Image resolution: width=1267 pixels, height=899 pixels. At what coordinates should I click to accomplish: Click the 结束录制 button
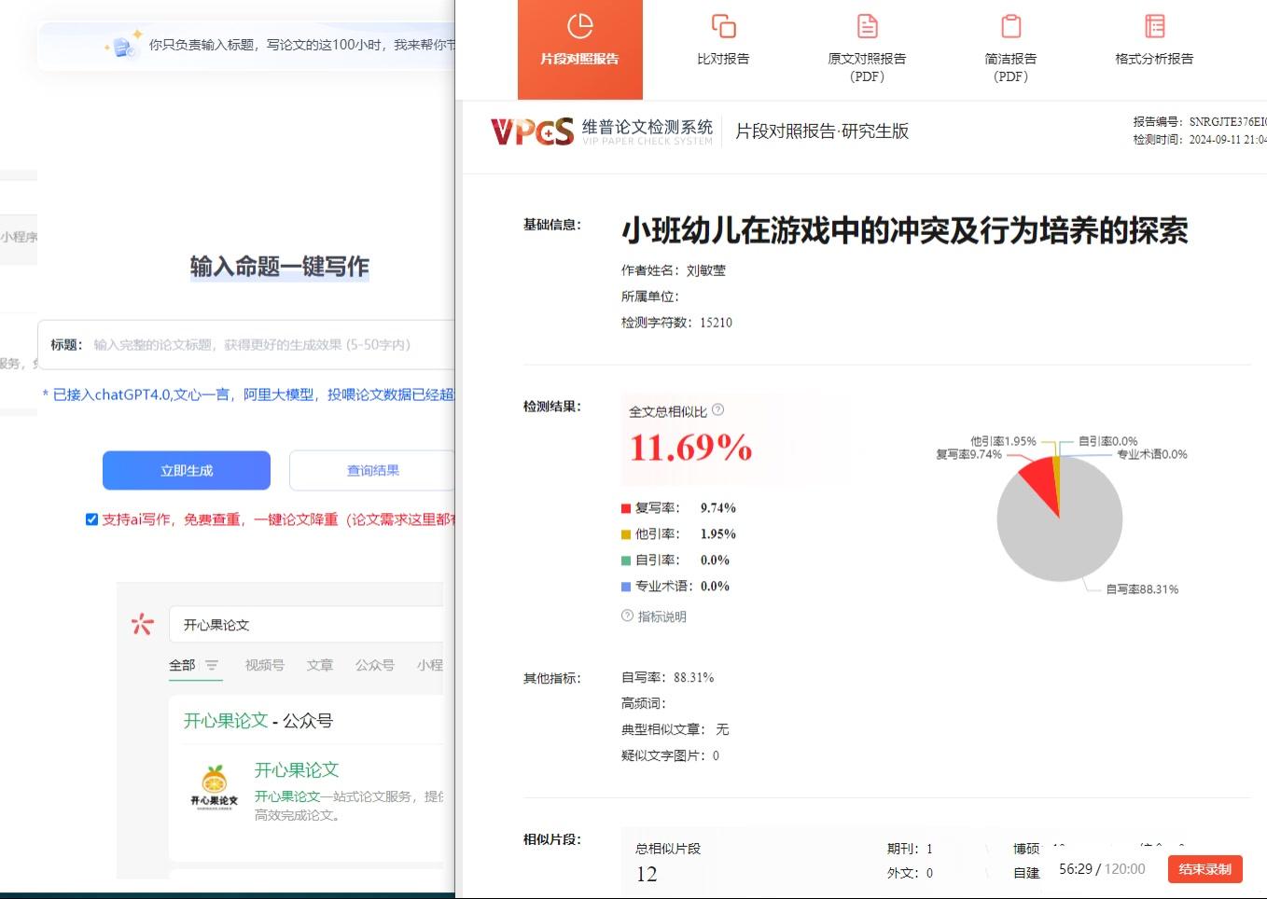coord(1204,869)
